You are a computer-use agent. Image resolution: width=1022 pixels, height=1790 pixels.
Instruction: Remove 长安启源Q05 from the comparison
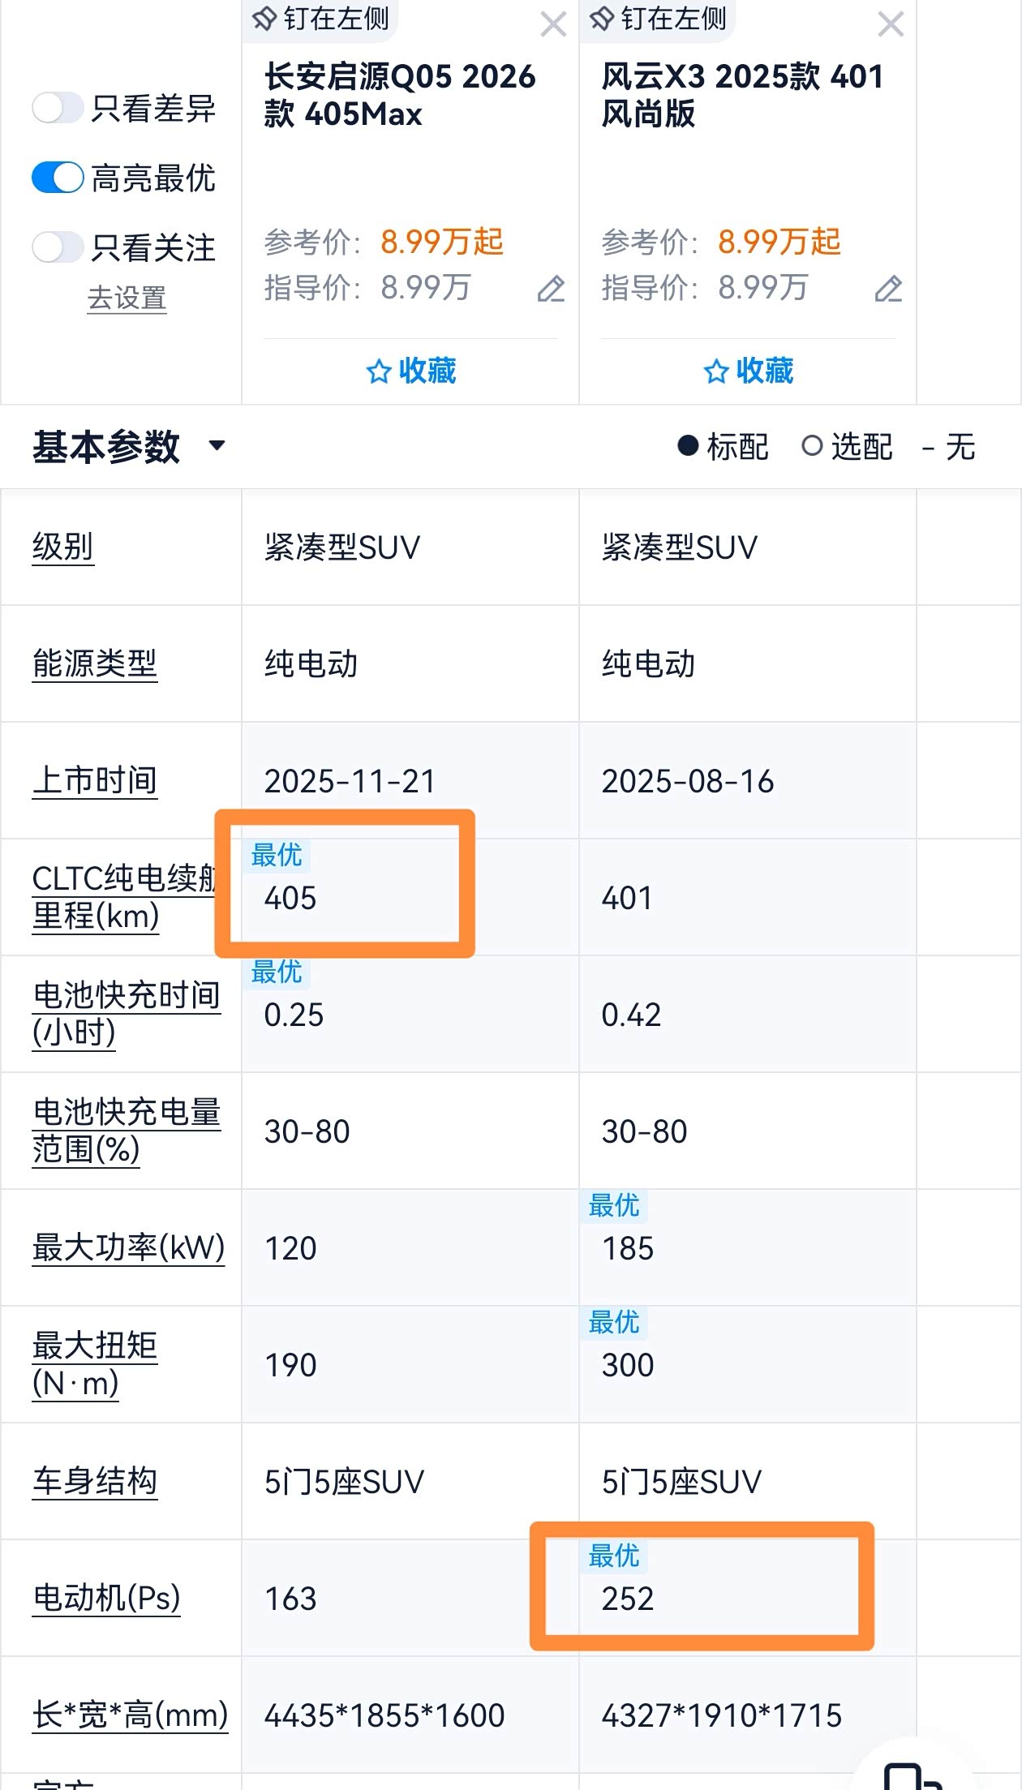coord(553,24)
